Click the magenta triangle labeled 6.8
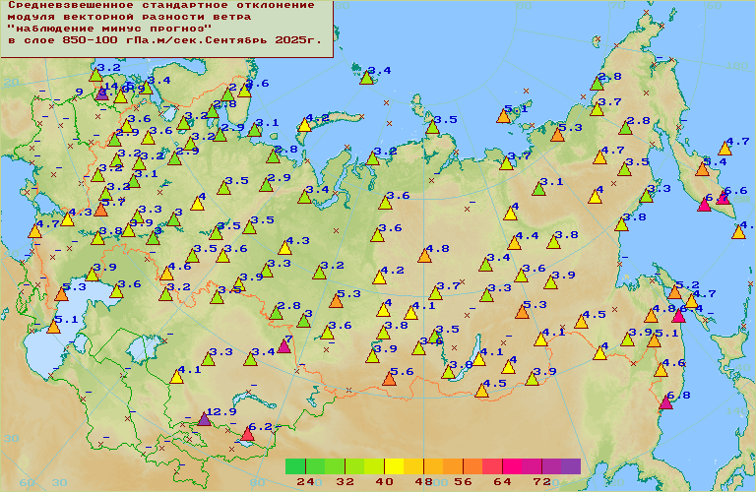The image size is (756, 492). 665,402
